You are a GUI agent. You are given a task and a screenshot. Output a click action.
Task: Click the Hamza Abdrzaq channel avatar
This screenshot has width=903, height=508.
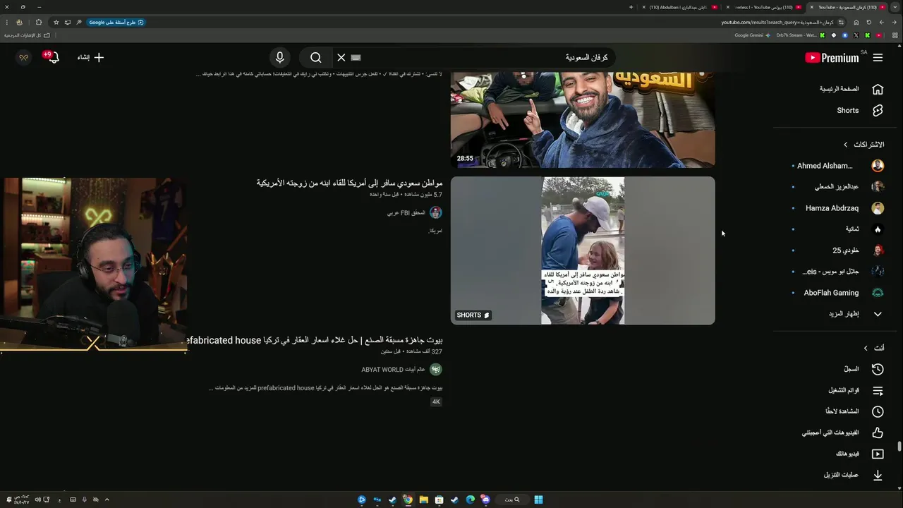[878, 208]
